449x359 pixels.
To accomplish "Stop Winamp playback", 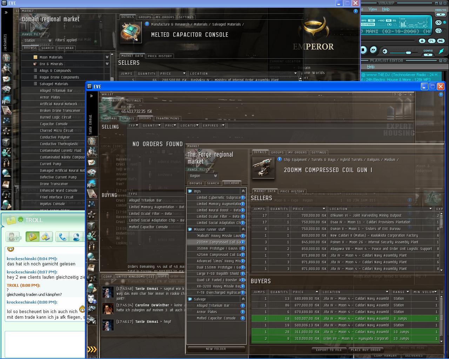I will (363, 50).
